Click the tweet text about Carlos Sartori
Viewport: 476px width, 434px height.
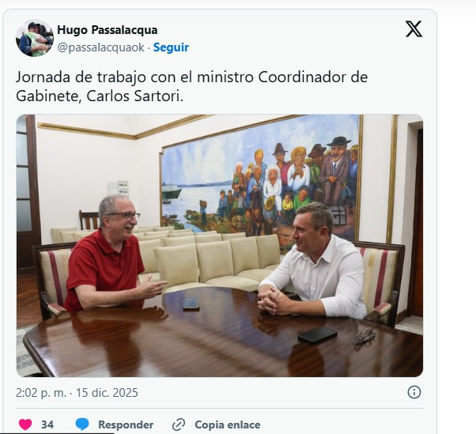(191, 86)
